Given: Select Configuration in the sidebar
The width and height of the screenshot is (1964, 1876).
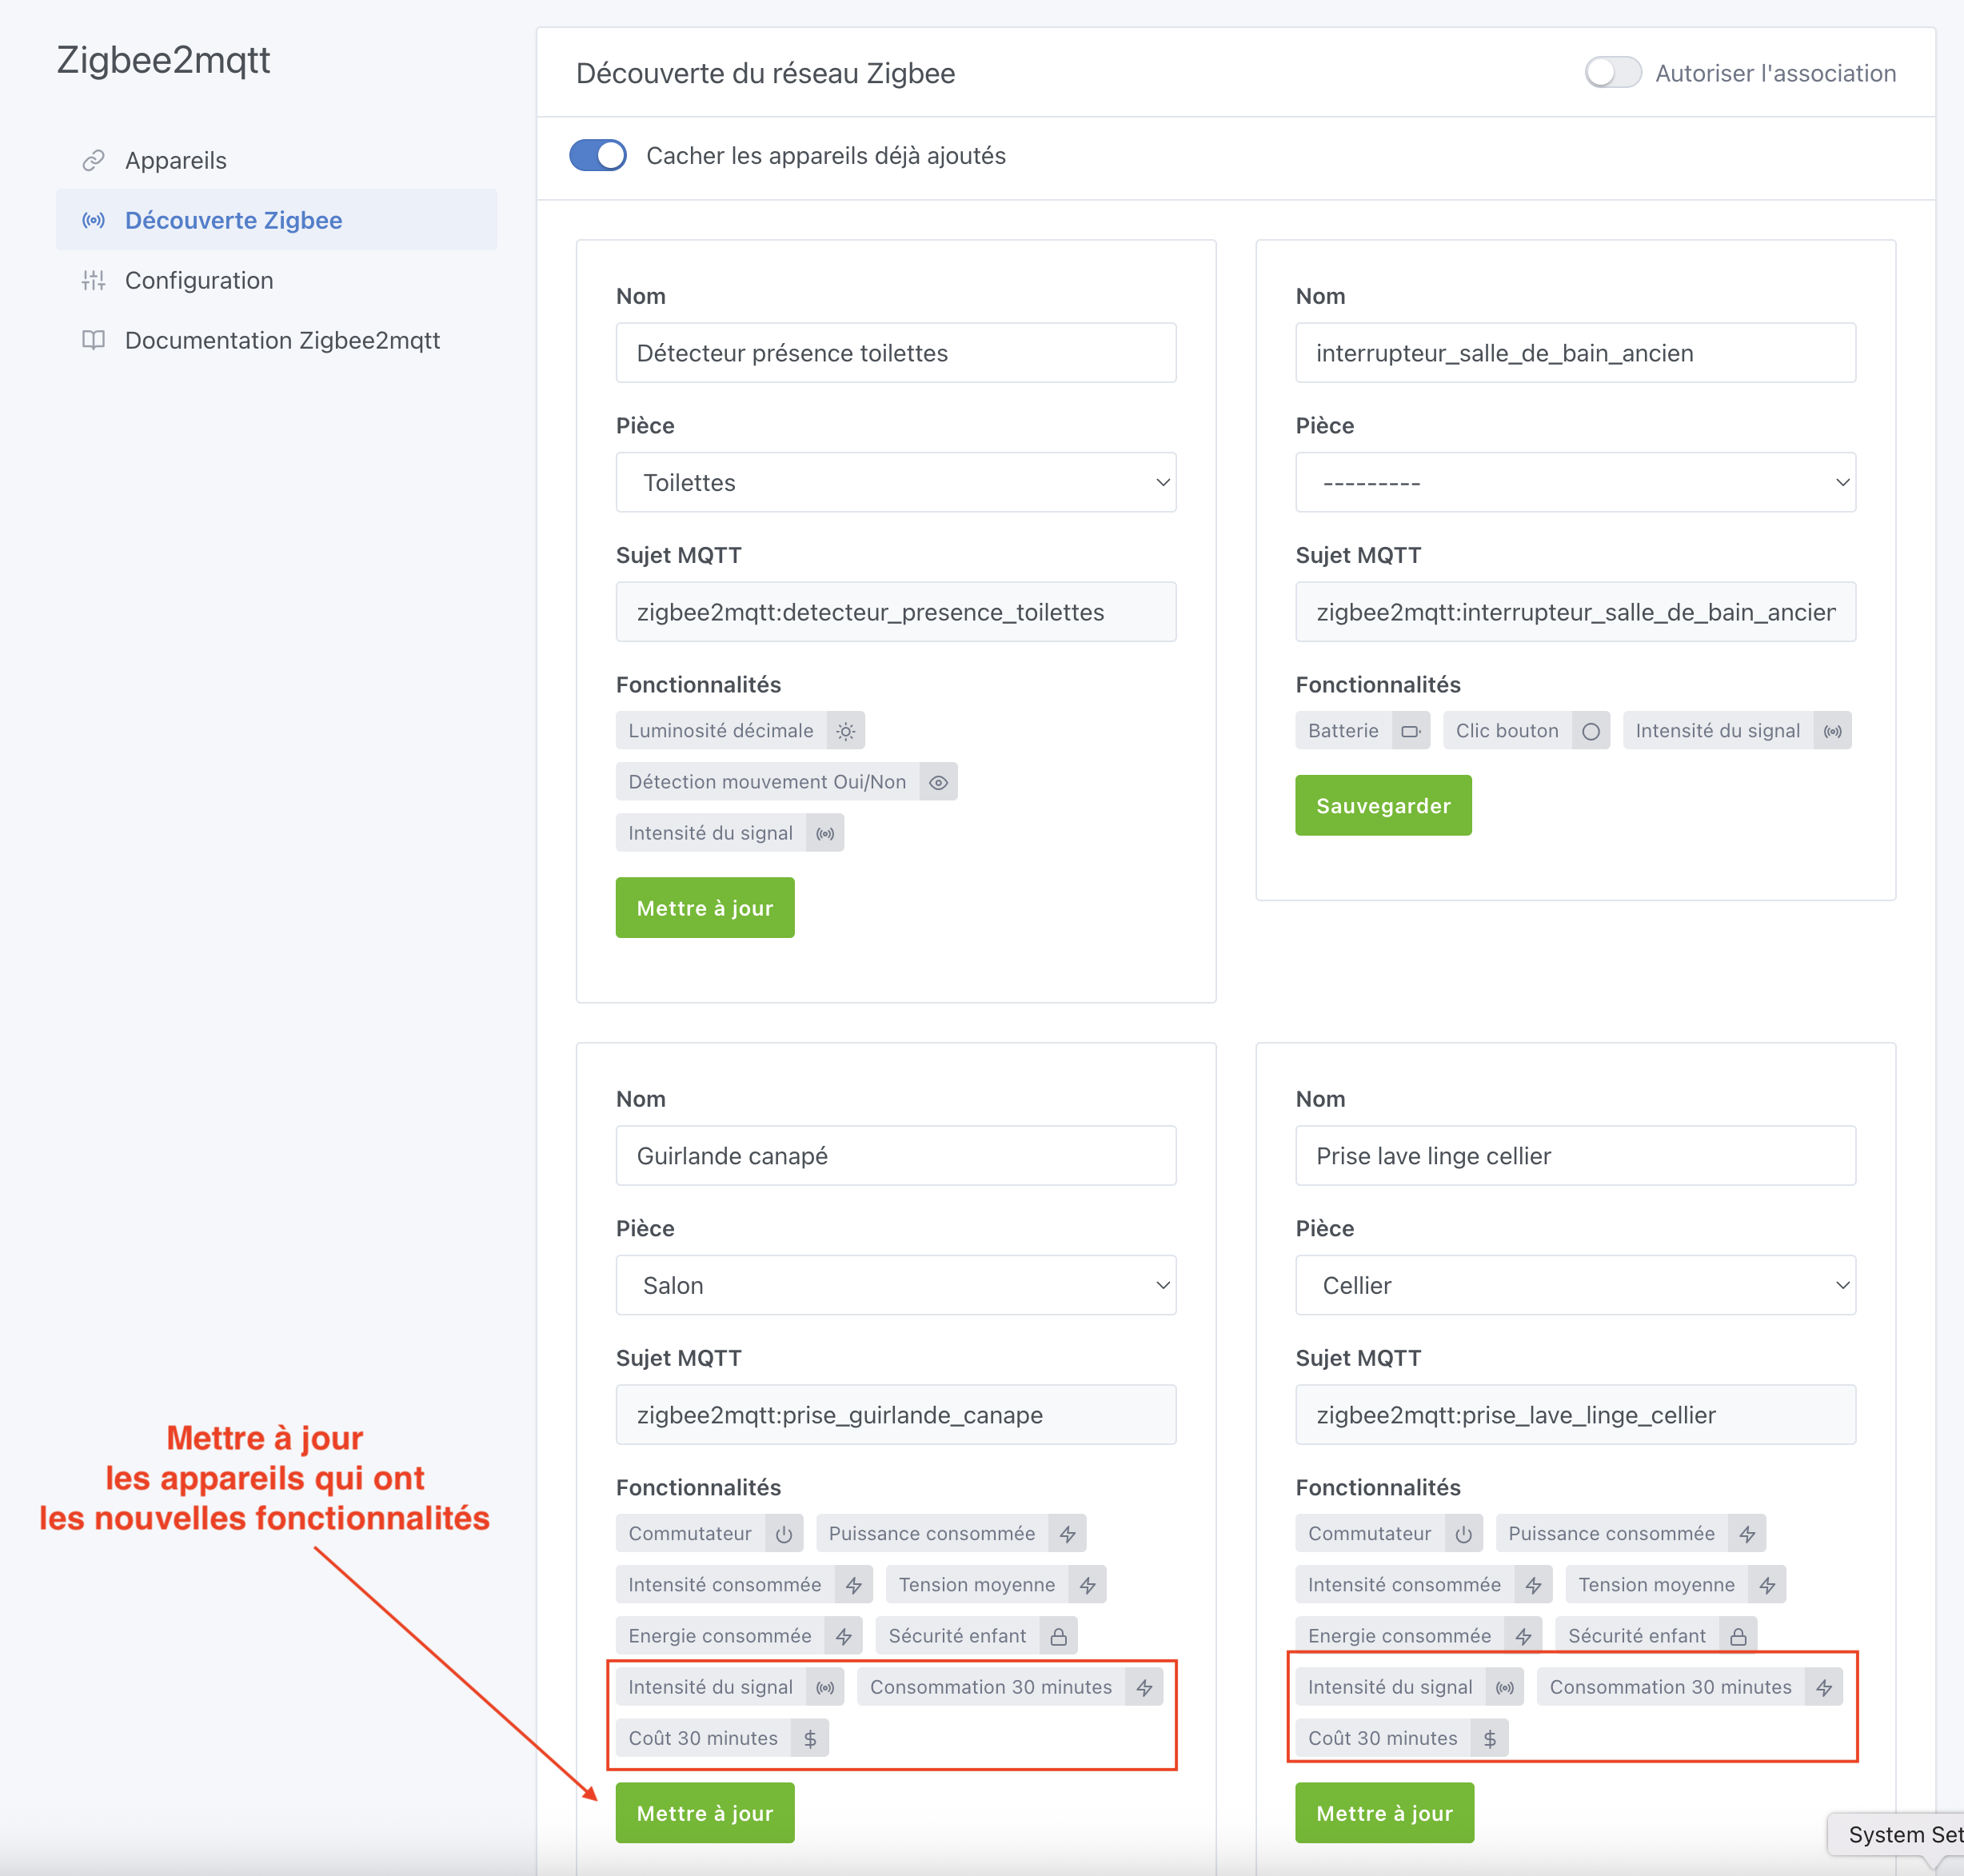Looking at the screenshot, I should click(198, 280).
